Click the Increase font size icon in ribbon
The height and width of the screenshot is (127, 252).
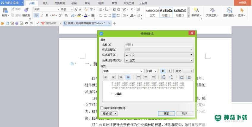(x=76, y=9)
